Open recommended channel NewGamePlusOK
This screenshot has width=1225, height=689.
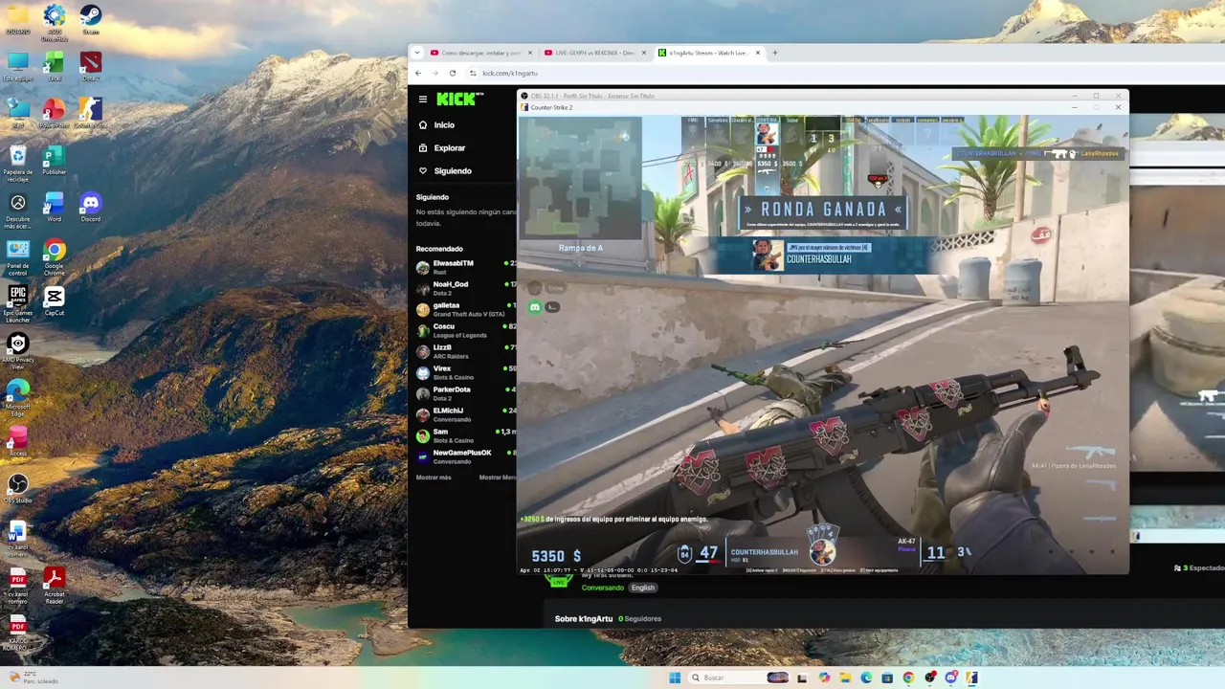point(466,456)
